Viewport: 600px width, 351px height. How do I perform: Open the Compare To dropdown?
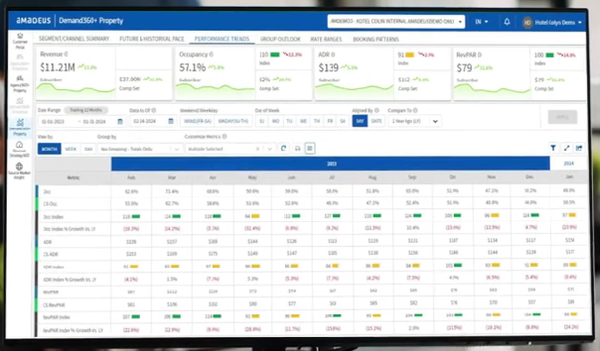pos(415,121)
